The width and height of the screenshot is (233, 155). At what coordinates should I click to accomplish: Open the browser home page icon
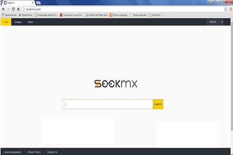pos(18,9)
